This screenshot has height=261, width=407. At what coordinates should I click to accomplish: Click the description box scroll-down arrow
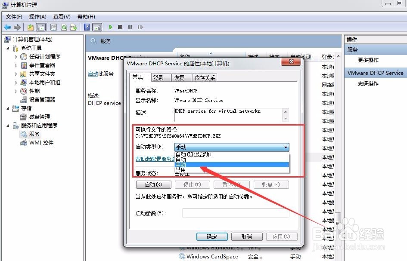click(286, 119)
